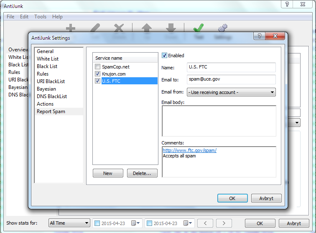Tick the first stats date checkbox

(x=97, y=223)
